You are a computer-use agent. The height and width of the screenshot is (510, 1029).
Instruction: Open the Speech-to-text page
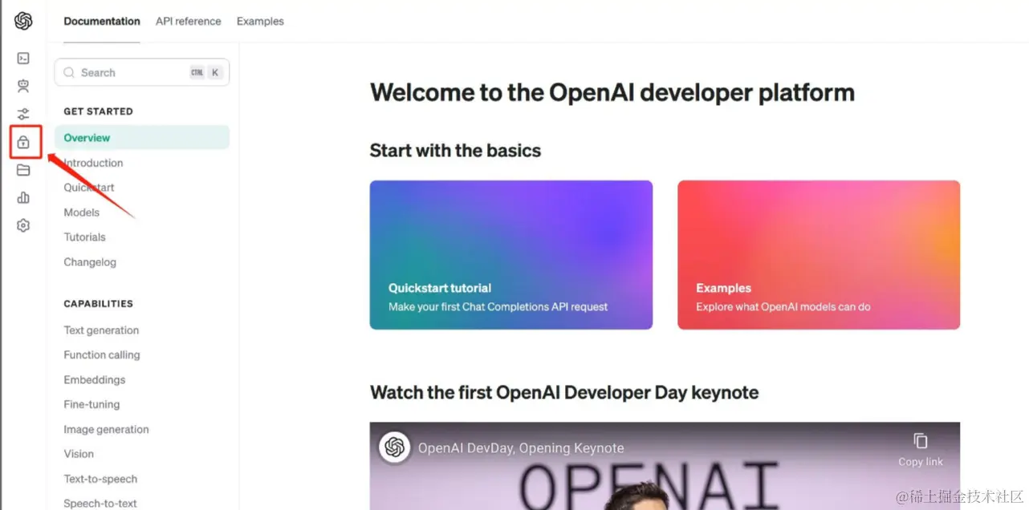[100, 504]
